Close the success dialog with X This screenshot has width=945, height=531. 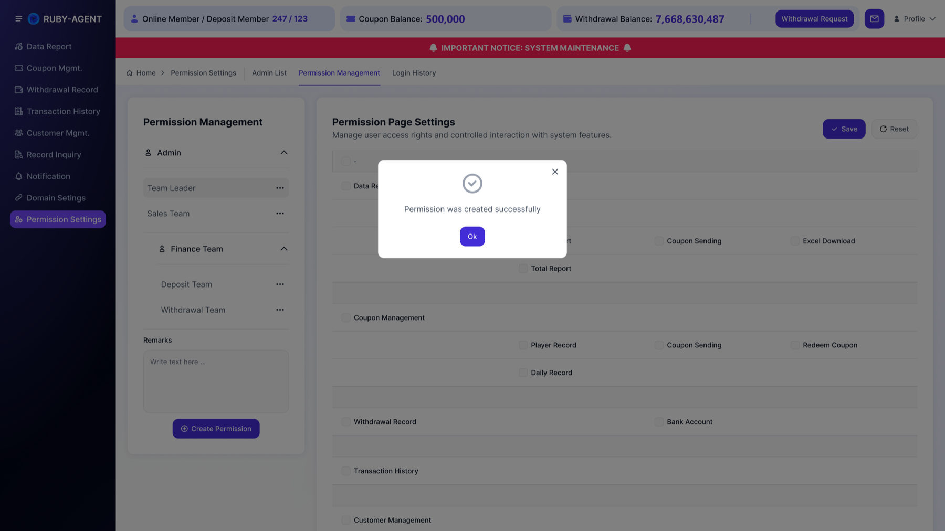click(555, 172)
